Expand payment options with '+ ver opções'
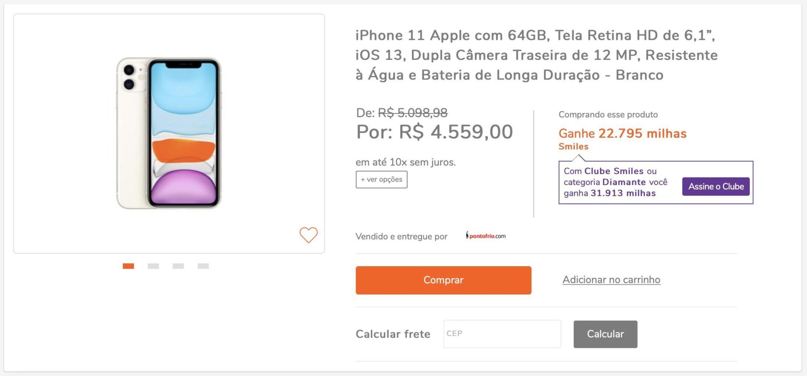Viewport: 807px width, 376px height. pyautogui.click(x=382, y=180)
